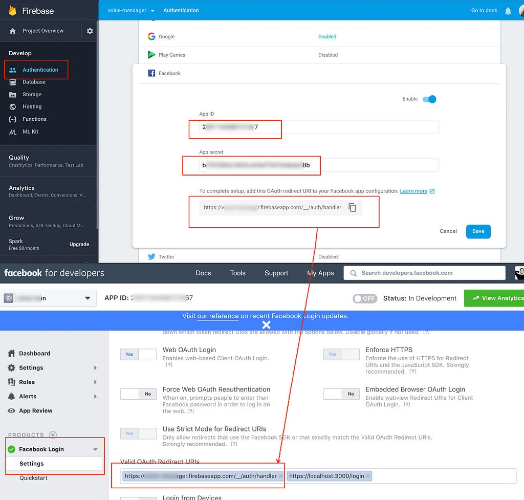Click the Database sidebar icon

[13, 82]
